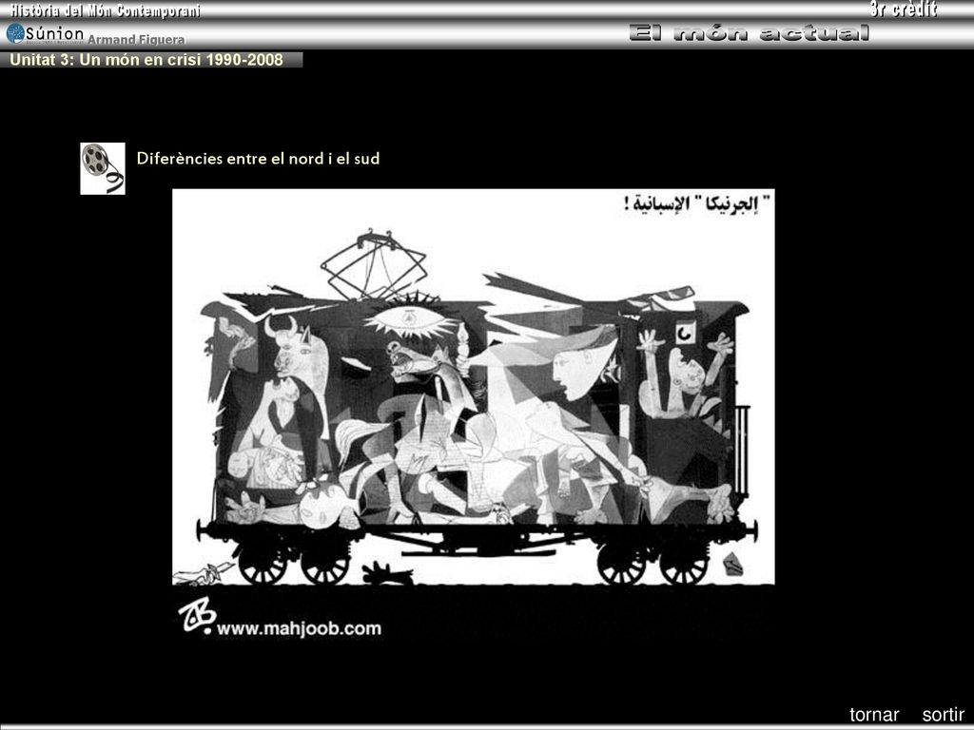The width and height of the screenshot is (974, 730).
Task: Click the 'Armand Figuera' name
Action: point(136,39)
